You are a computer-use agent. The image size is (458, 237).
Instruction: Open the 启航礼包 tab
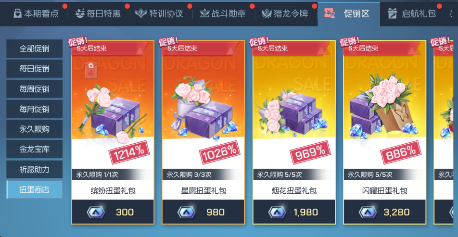tap(411, 13)
